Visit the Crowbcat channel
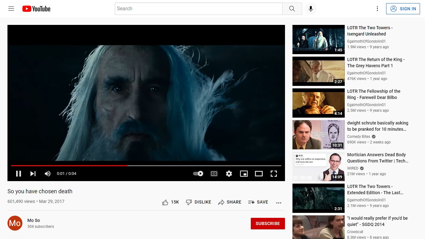Image resolution: width=425 pixels, height=239 pixels. (355, 232)
